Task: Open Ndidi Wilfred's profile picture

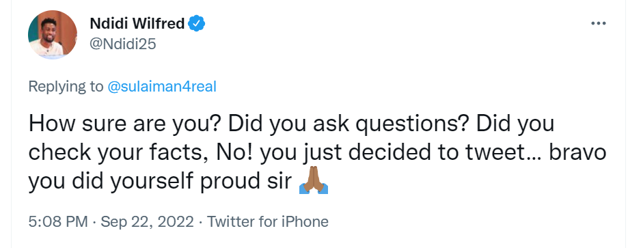Action: [x=53, y=35]
